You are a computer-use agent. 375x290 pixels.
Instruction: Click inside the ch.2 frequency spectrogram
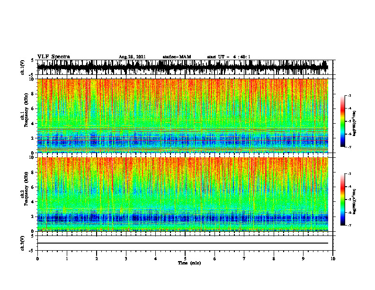click(182, 194)
